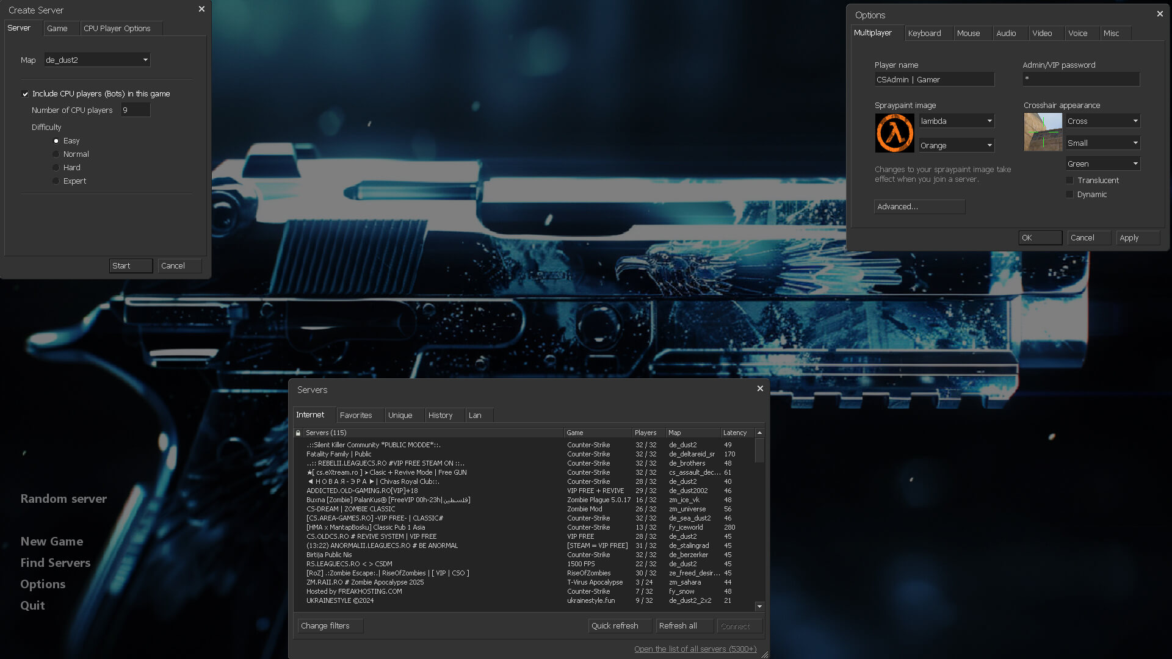Click Quick refresh button
This screenshot has height=659, width=1172.
tap(620, 625)
